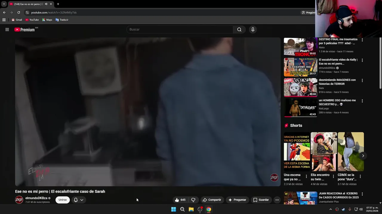This screenshot has height=214, width=382.
Task: Open the Traducir bookmark
Action: click(x=62, y=20)
